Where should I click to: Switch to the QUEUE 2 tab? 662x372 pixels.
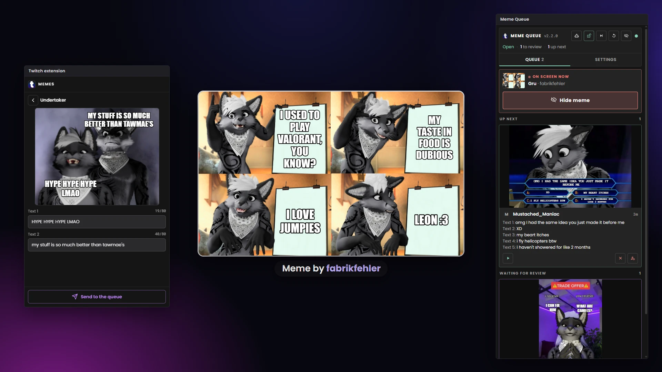(534, 60)
